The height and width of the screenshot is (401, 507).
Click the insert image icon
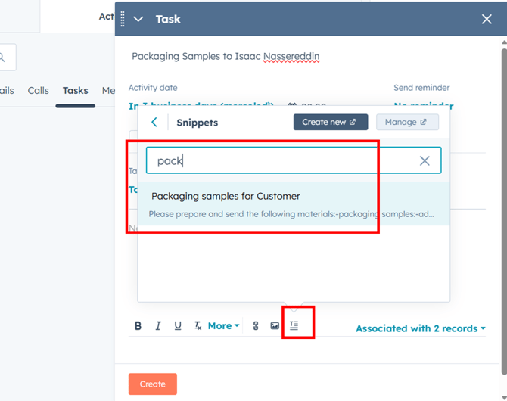(x=275, y=326)
